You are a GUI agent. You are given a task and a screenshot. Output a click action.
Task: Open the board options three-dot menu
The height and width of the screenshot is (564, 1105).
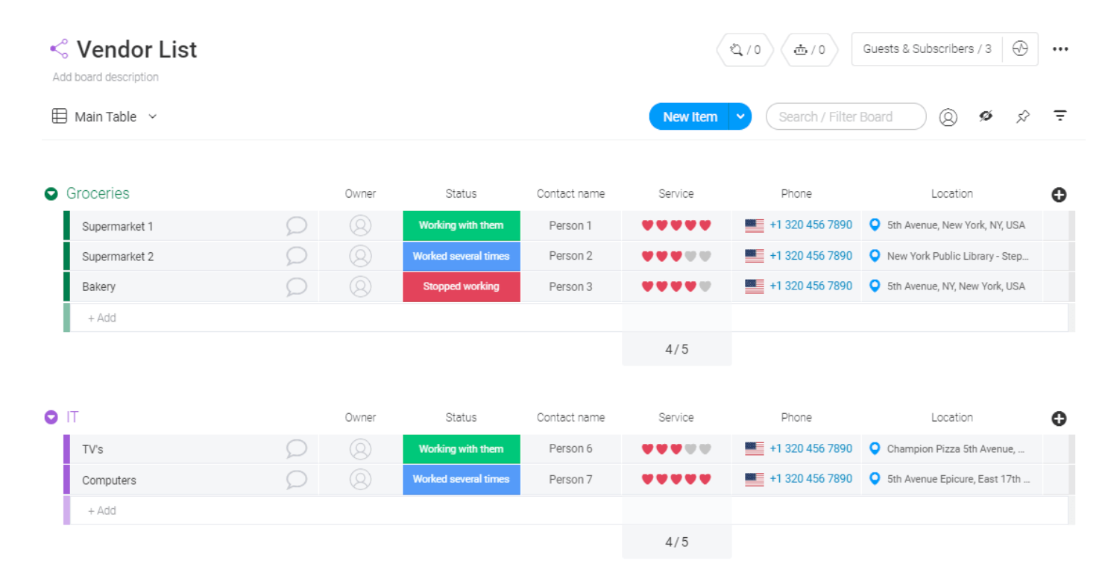(x=1060, y=48)
